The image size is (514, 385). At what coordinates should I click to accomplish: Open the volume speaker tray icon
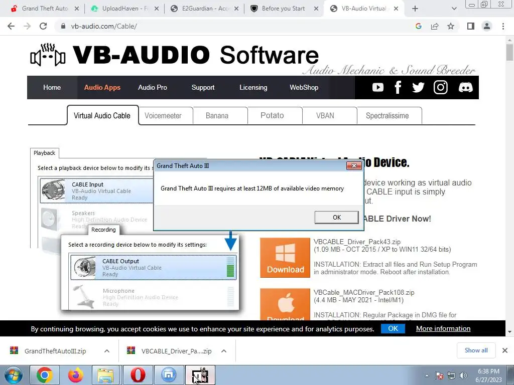pos(463,375)
